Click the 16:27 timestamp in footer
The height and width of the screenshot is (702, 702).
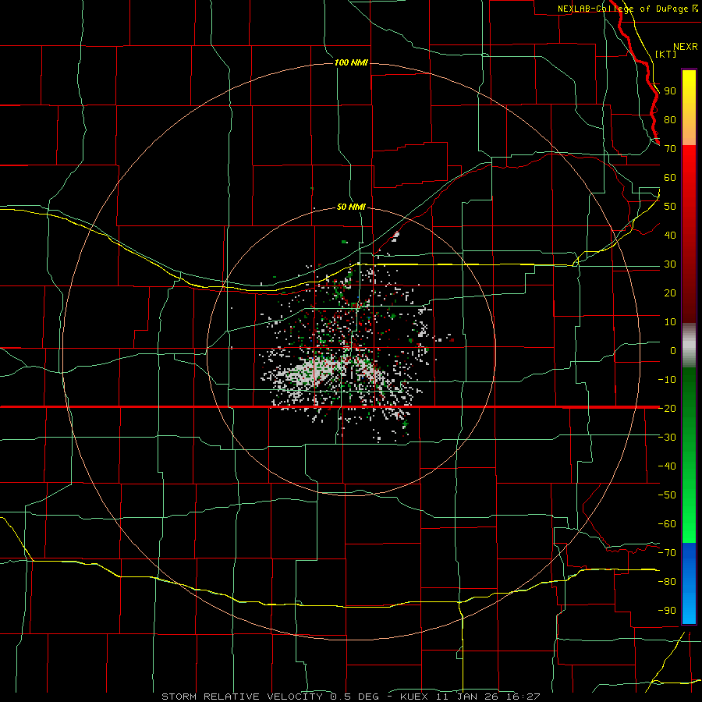pos(523,697)
